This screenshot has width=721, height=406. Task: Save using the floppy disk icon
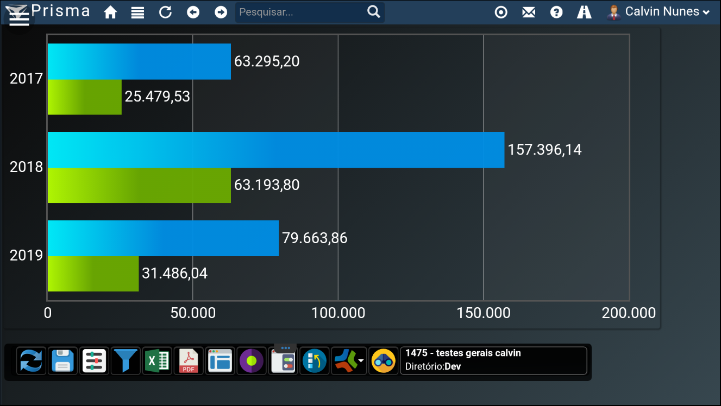(63, 361)
